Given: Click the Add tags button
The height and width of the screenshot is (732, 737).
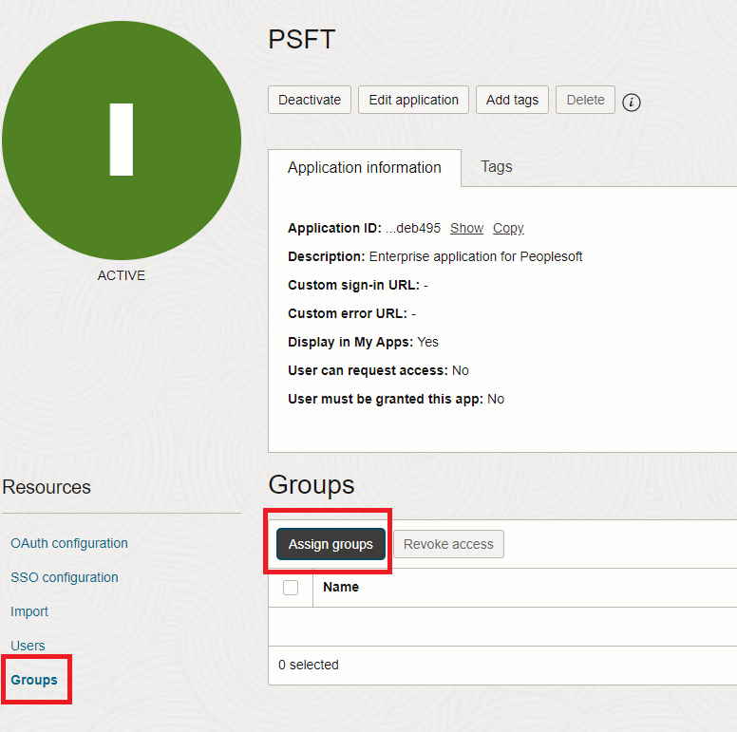Looking at the screenshot, I should 512,100.
